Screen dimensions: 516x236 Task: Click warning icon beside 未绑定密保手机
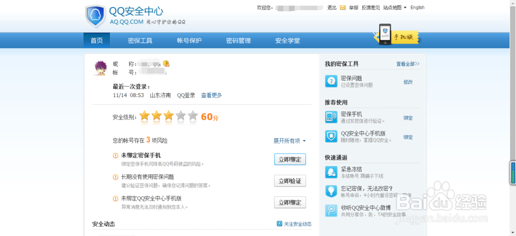tap(115, 156)
